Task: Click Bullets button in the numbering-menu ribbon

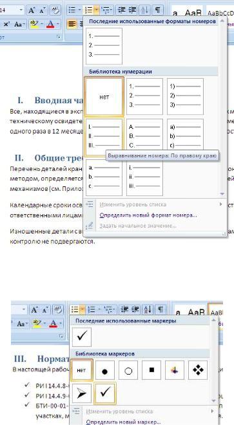Action: tap(72, 10)
